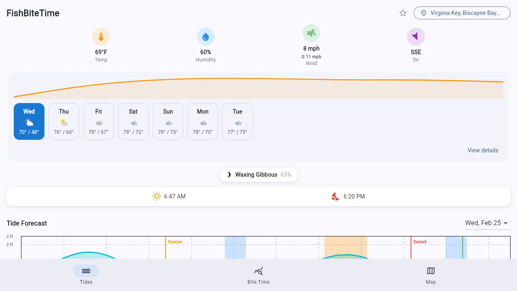Image resolution: width=517 pixels, height=291 pixels.
Task: Select Friday in the forecast strip
Action: point(98,121)
